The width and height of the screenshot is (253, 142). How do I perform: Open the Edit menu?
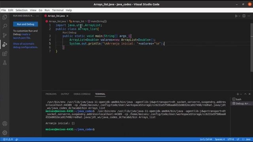coord(11,10)
